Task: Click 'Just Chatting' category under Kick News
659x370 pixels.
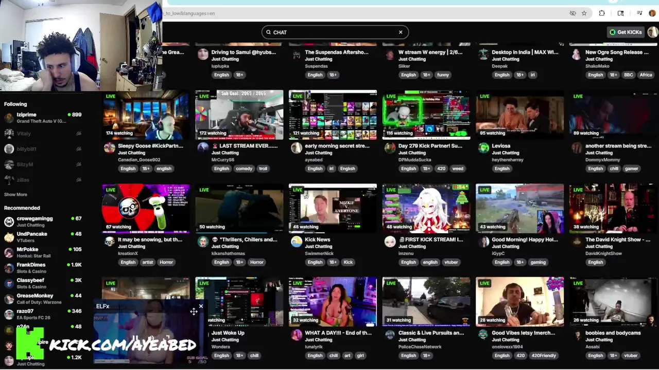Action: 318,247
